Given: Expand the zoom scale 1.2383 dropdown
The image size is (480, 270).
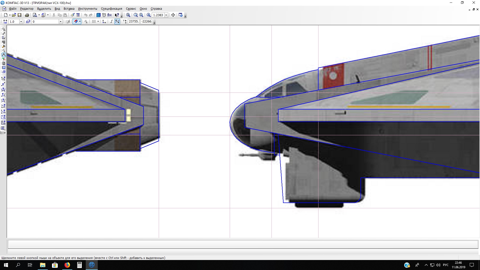Looking at the screenshot, I should pos(166,15).
